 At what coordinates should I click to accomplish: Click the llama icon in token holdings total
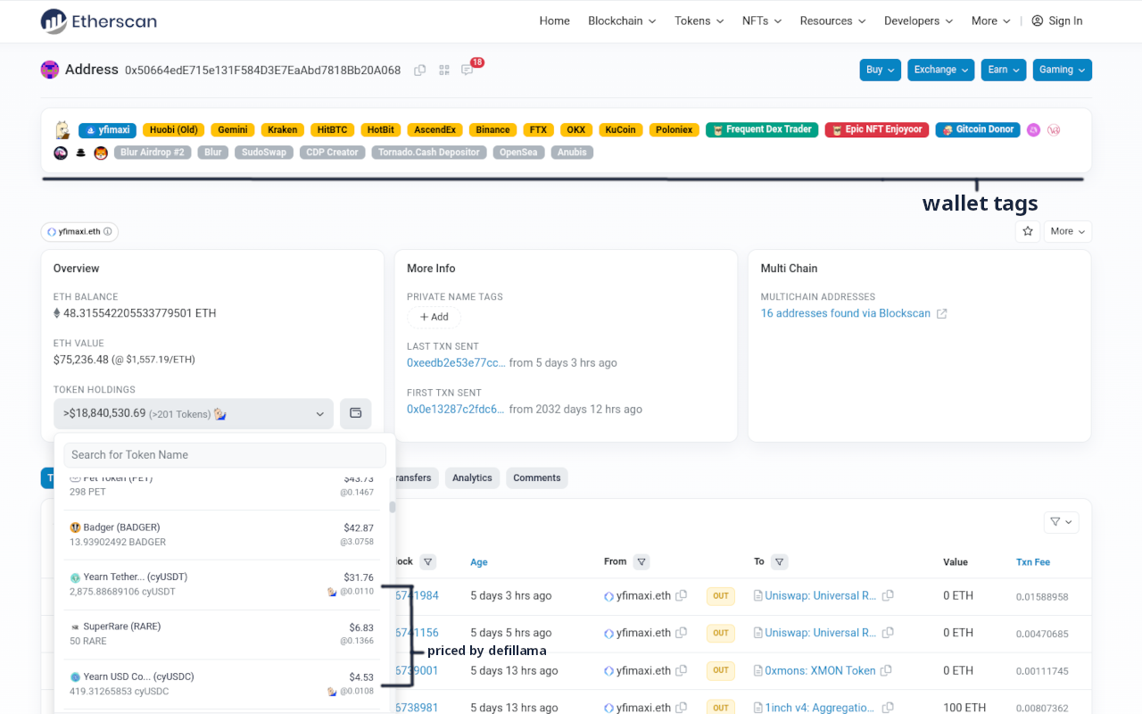click(219, 413)
